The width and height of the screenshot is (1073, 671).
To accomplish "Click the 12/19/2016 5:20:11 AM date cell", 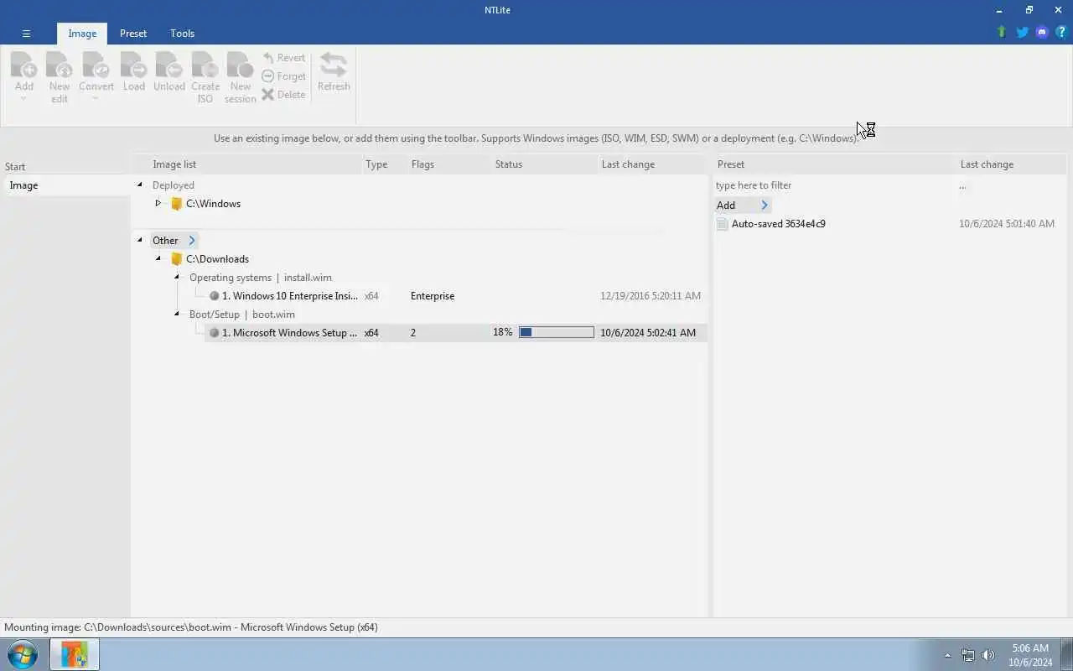I will click(651, 296).
